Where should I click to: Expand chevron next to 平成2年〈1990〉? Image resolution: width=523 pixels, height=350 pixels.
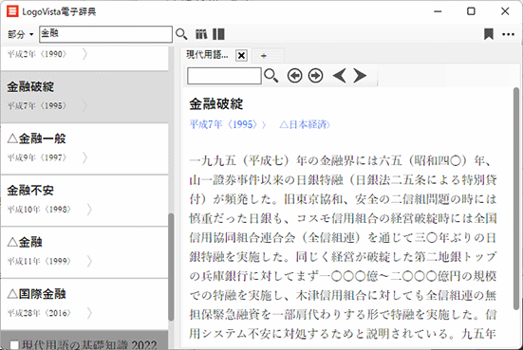tap(85, 54)
